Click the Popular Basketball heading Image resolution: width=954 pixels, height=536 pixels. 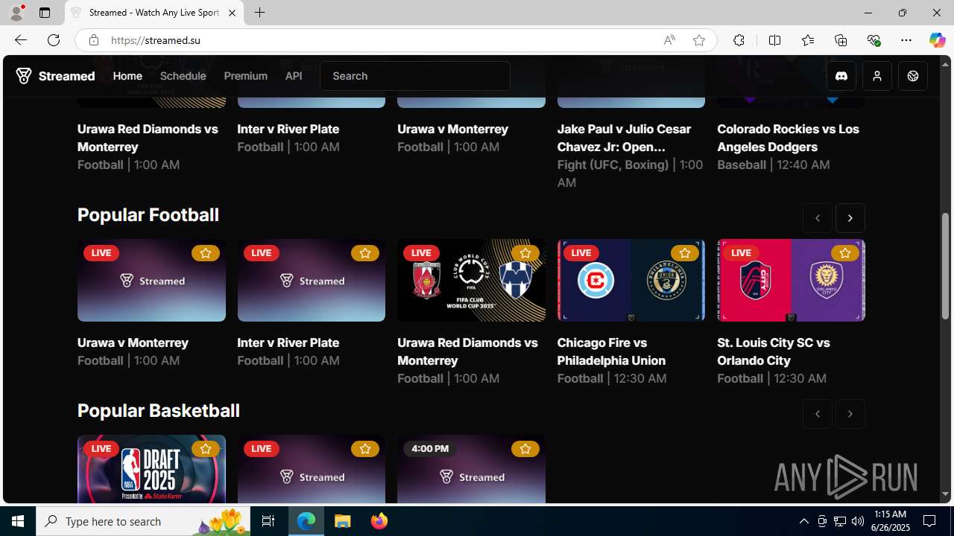(159, 410)
